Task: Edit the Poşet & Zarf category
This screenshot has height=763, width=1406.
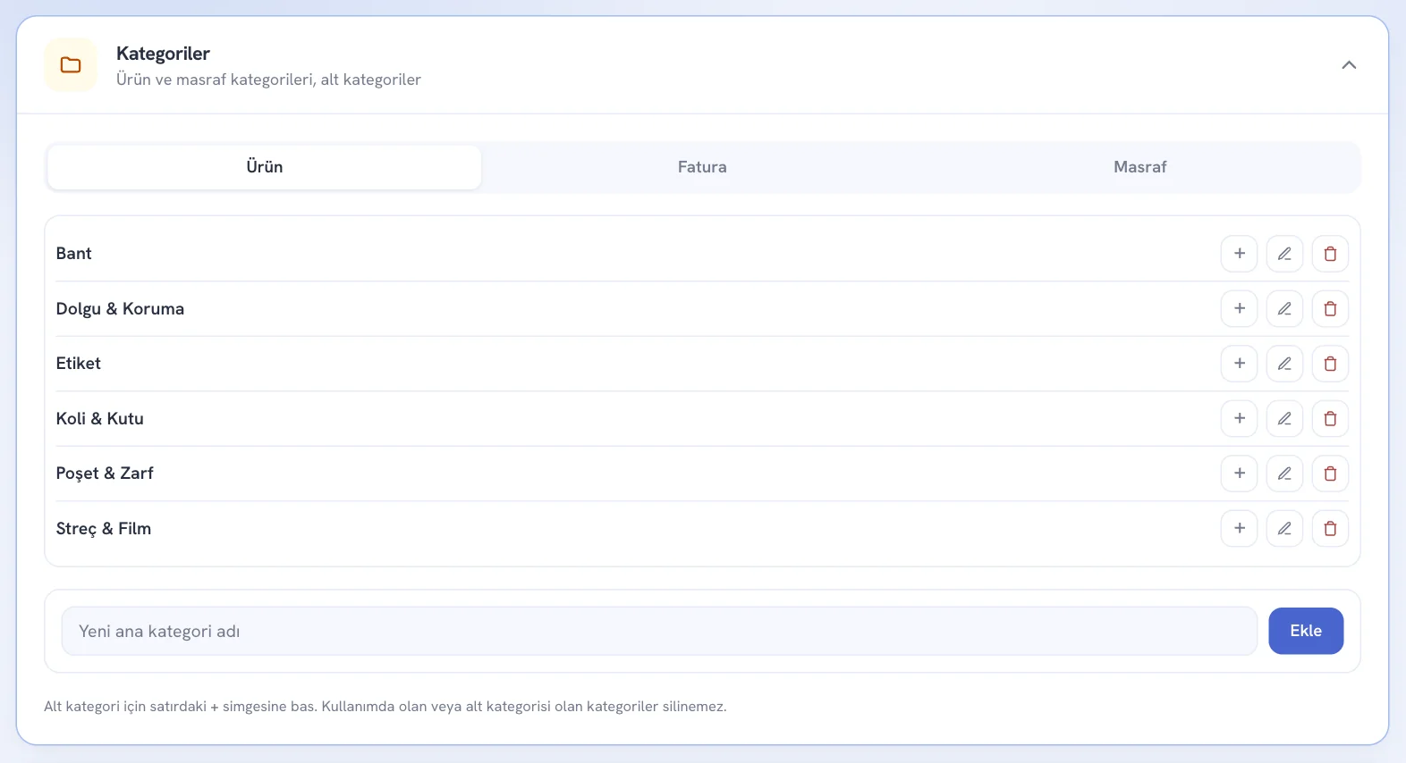Action: tap(1284, 474)
